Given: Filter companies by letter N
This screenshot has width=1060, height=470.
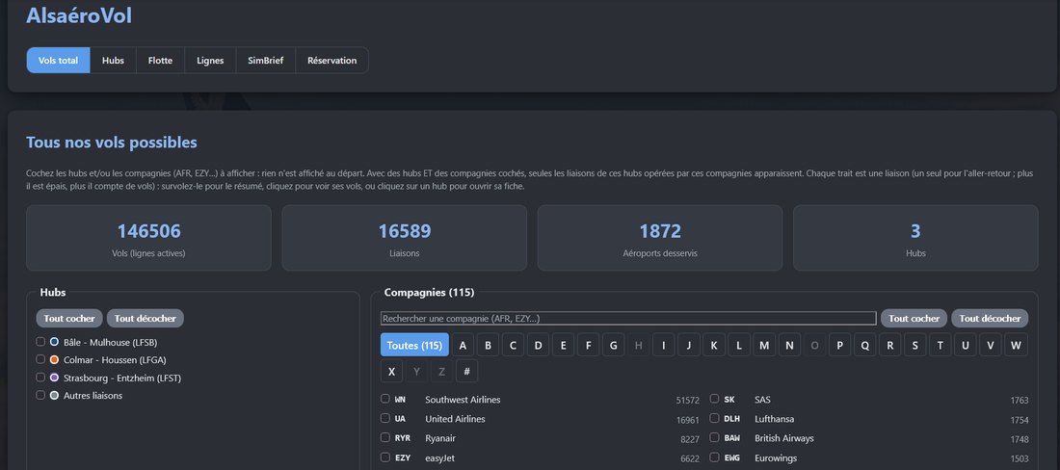Looking at the screenshot, I should point(789,345).
